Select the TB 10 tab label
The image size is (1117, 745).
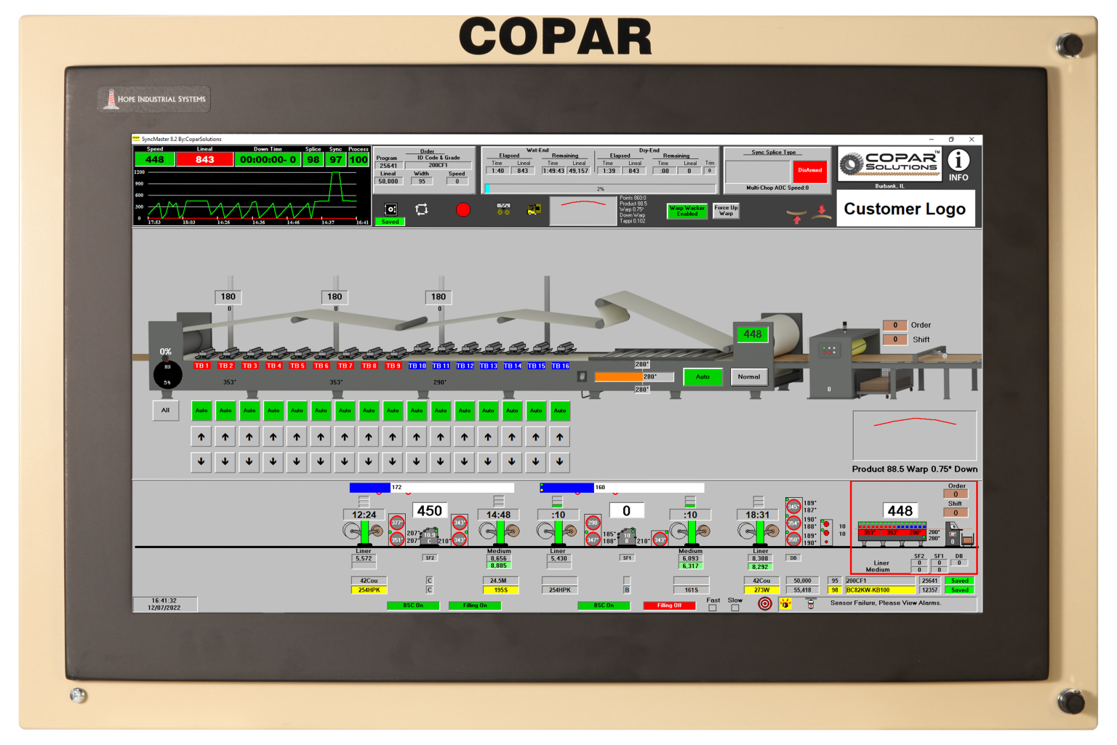pos(418,366)
